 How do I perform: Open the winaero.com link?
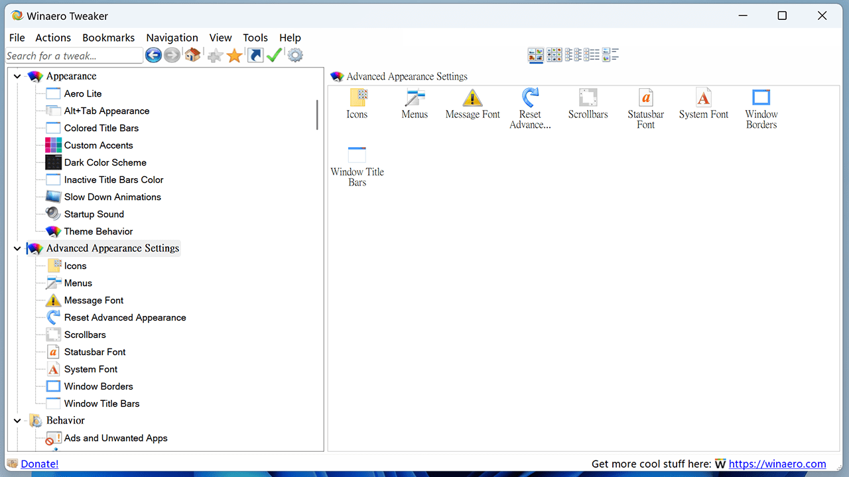[777, 464]
